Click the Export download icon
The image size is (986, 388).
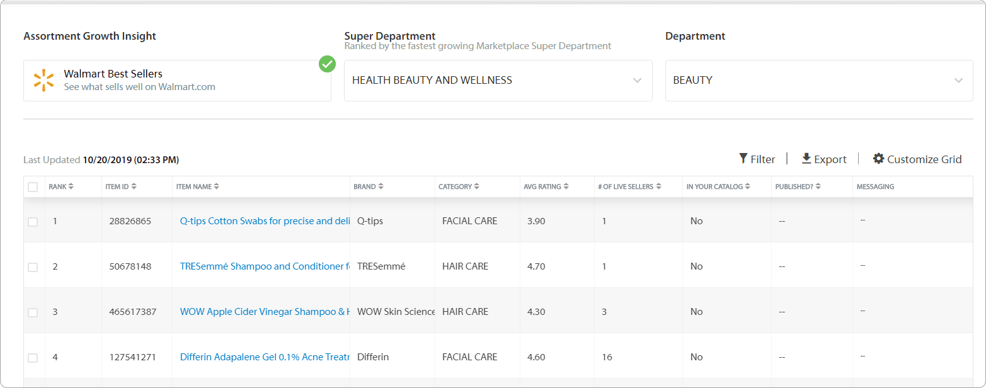pyautogui.click(x=806, y=159)
